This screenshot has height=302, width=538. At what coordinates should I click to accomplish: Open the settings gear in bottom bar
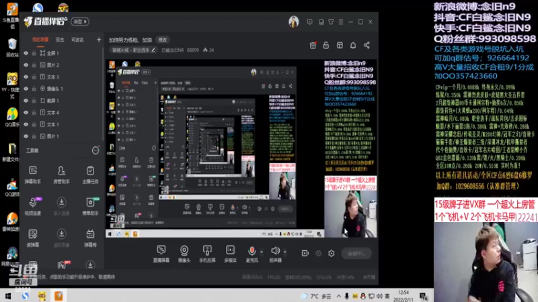pyautogui.click(x=331, y=253)
